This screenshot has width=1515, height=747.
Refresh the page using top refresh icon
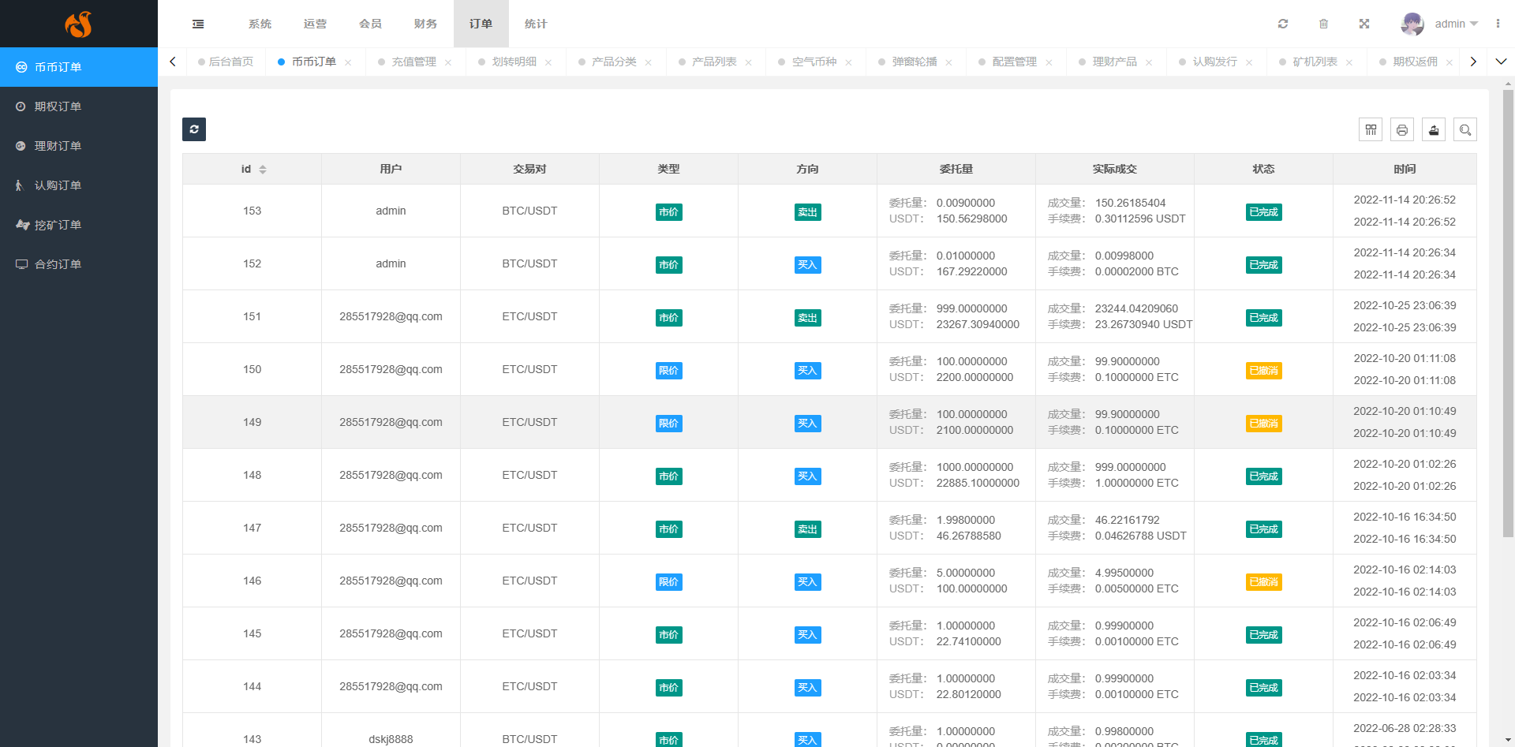point(1283,24)
